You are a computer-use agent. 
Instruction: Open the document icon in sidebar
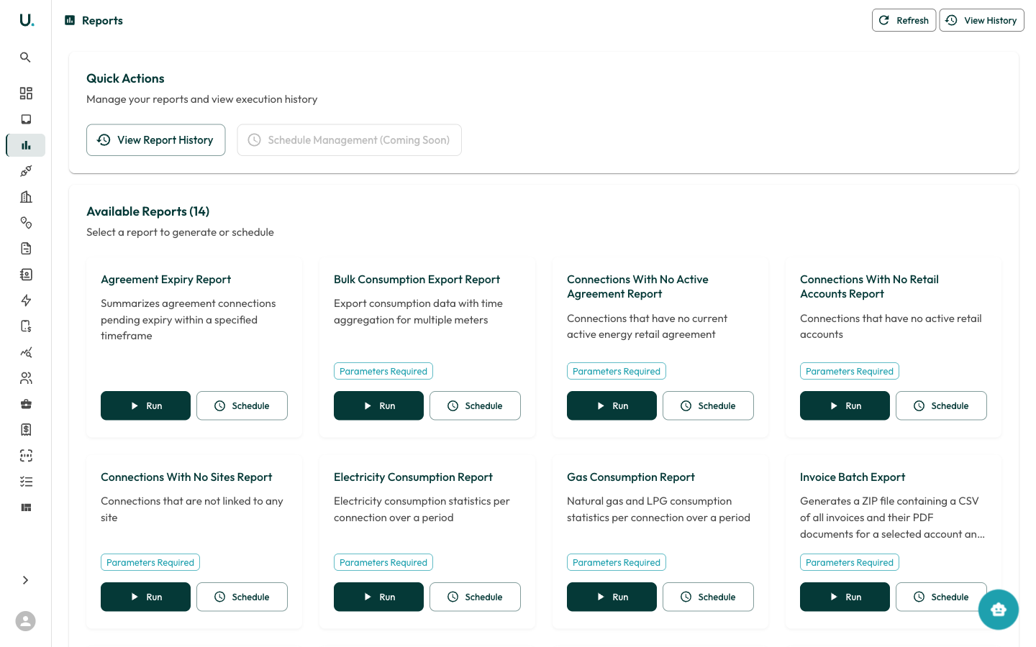pyautogui.click(x=26, y=249)
